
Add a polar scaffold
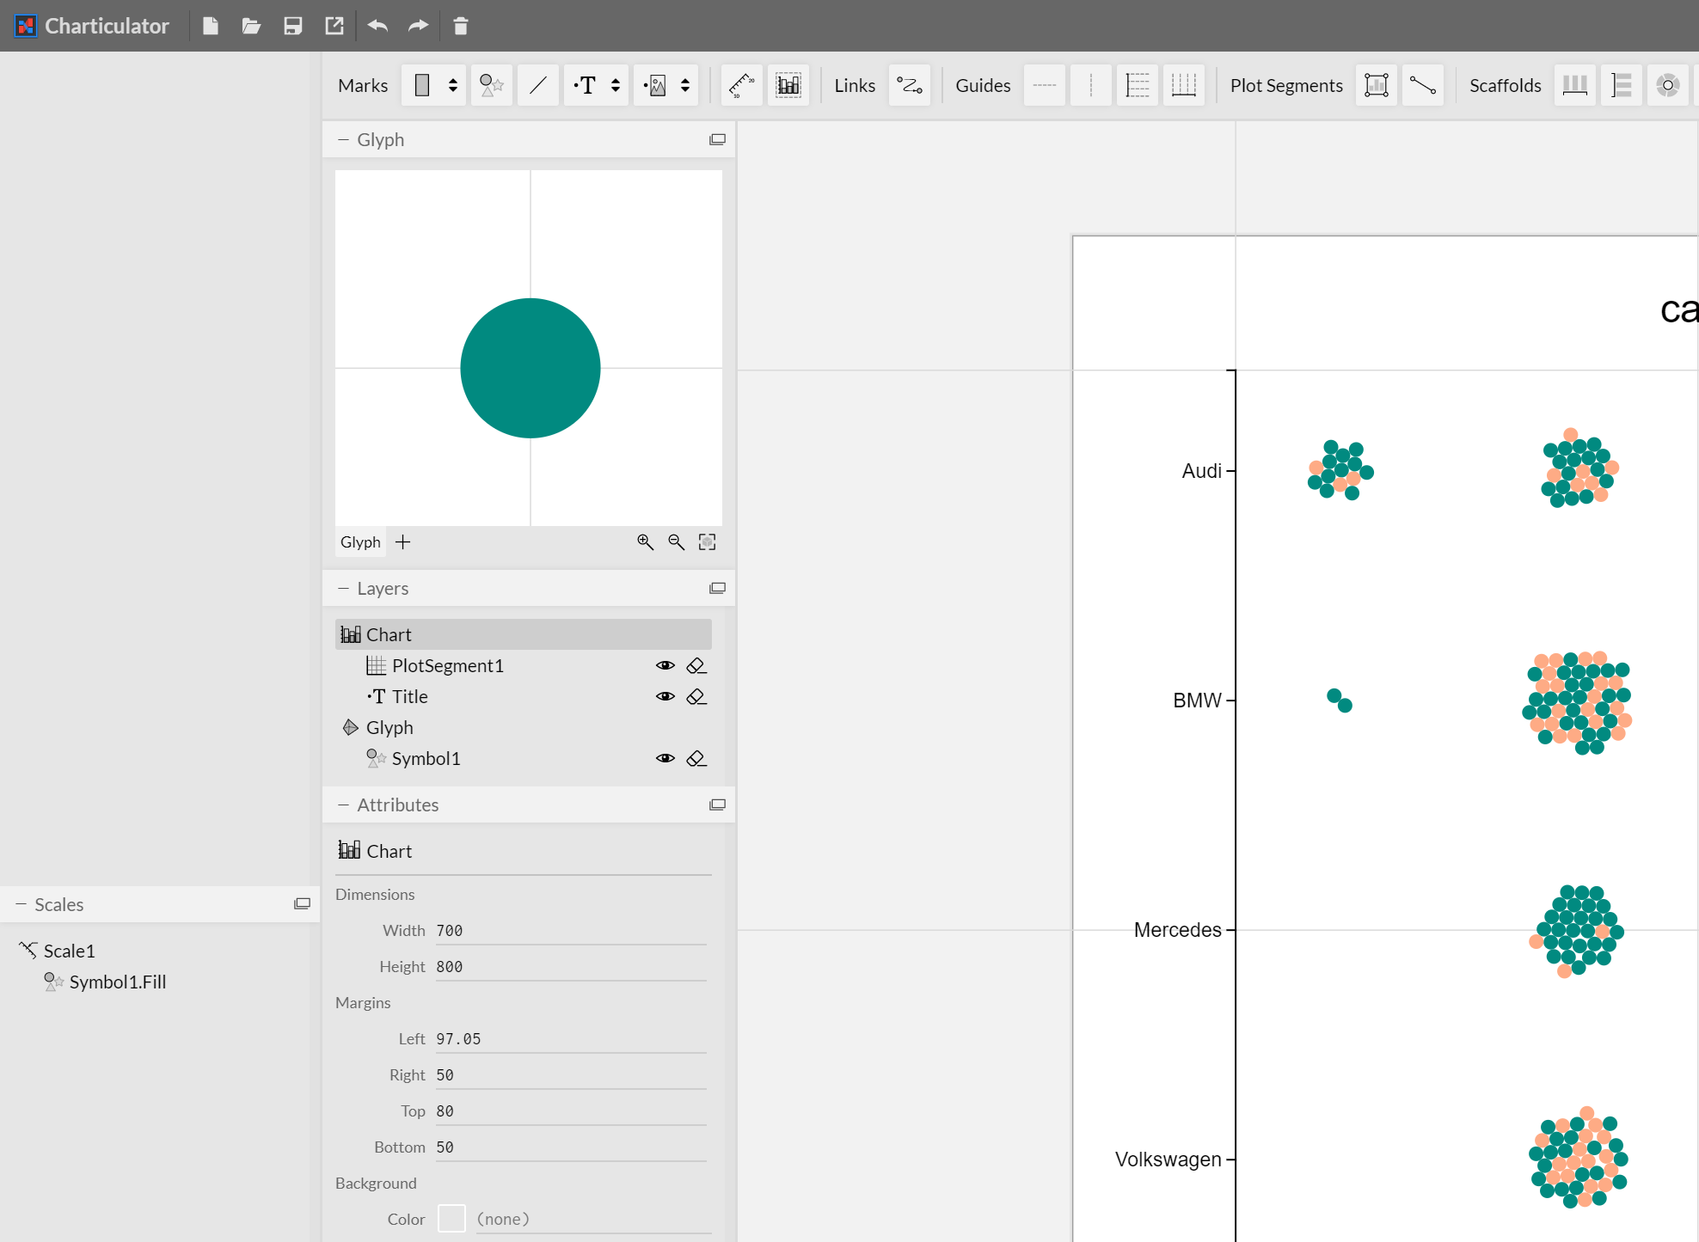(x=1668, y=85)
